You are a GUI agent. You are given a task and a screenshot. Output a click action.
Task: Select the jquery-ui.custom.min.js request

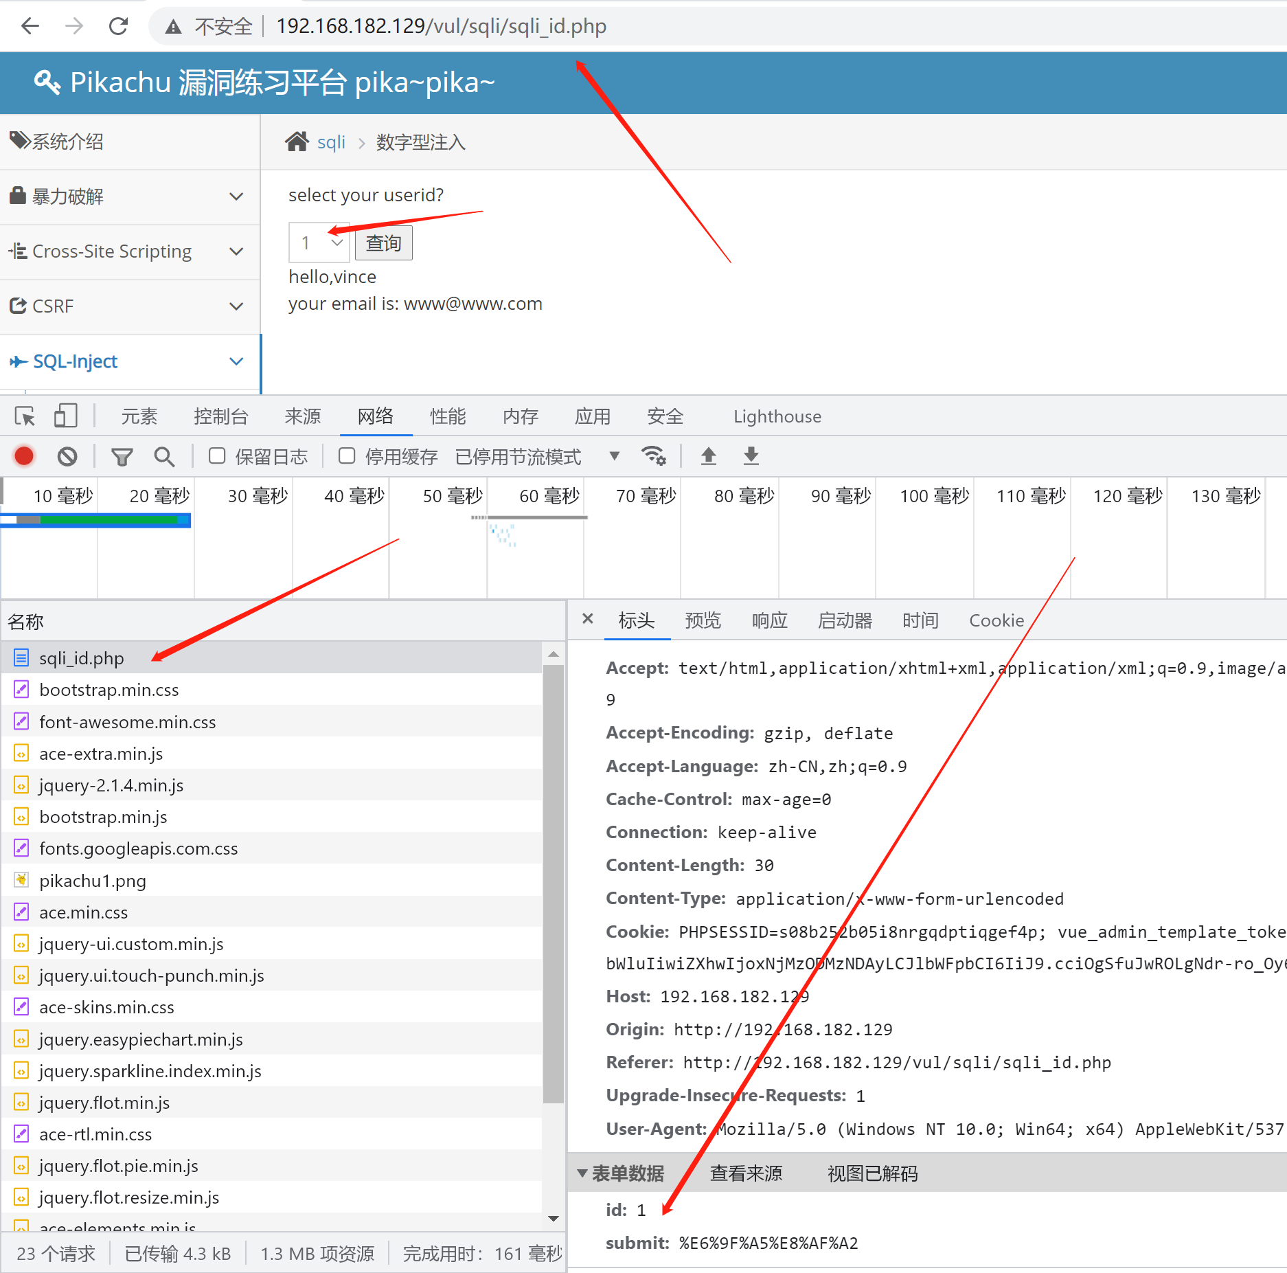point(272,944)
